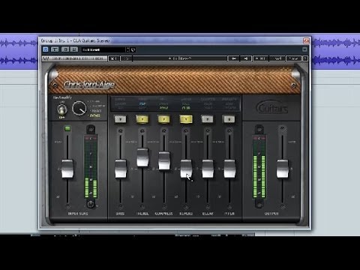Open the dropdown arrow at the header's right end

tap(304, 49)
